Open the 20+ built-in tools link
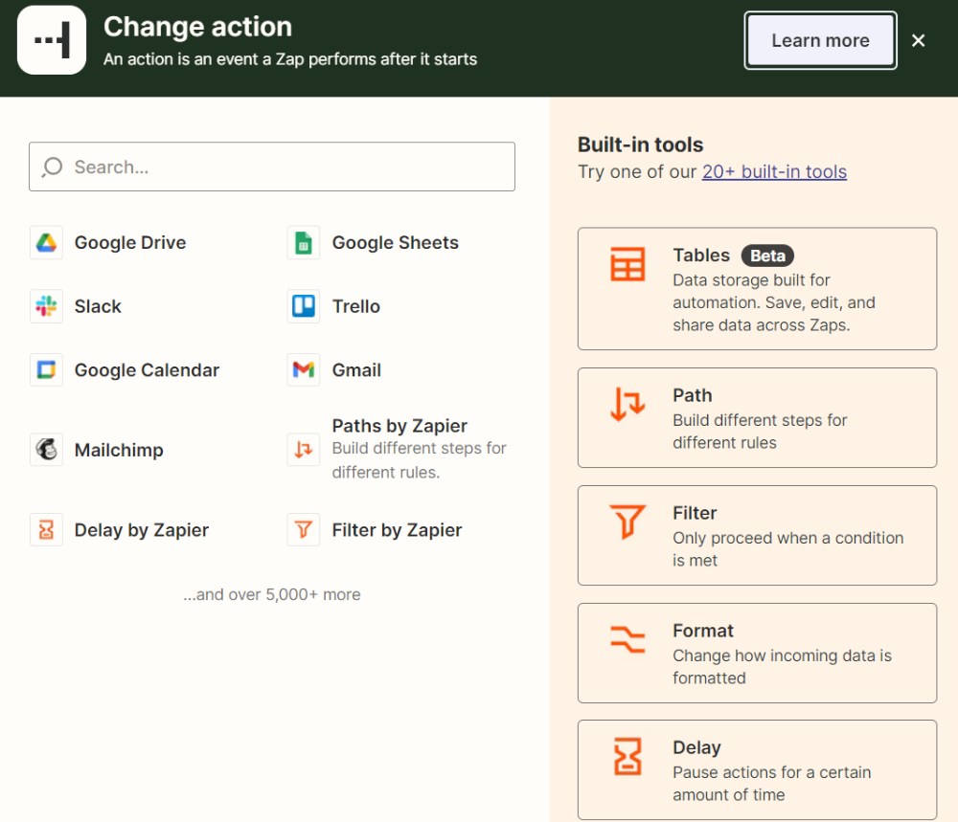This screenshot has height=822, width=958. 774,172
